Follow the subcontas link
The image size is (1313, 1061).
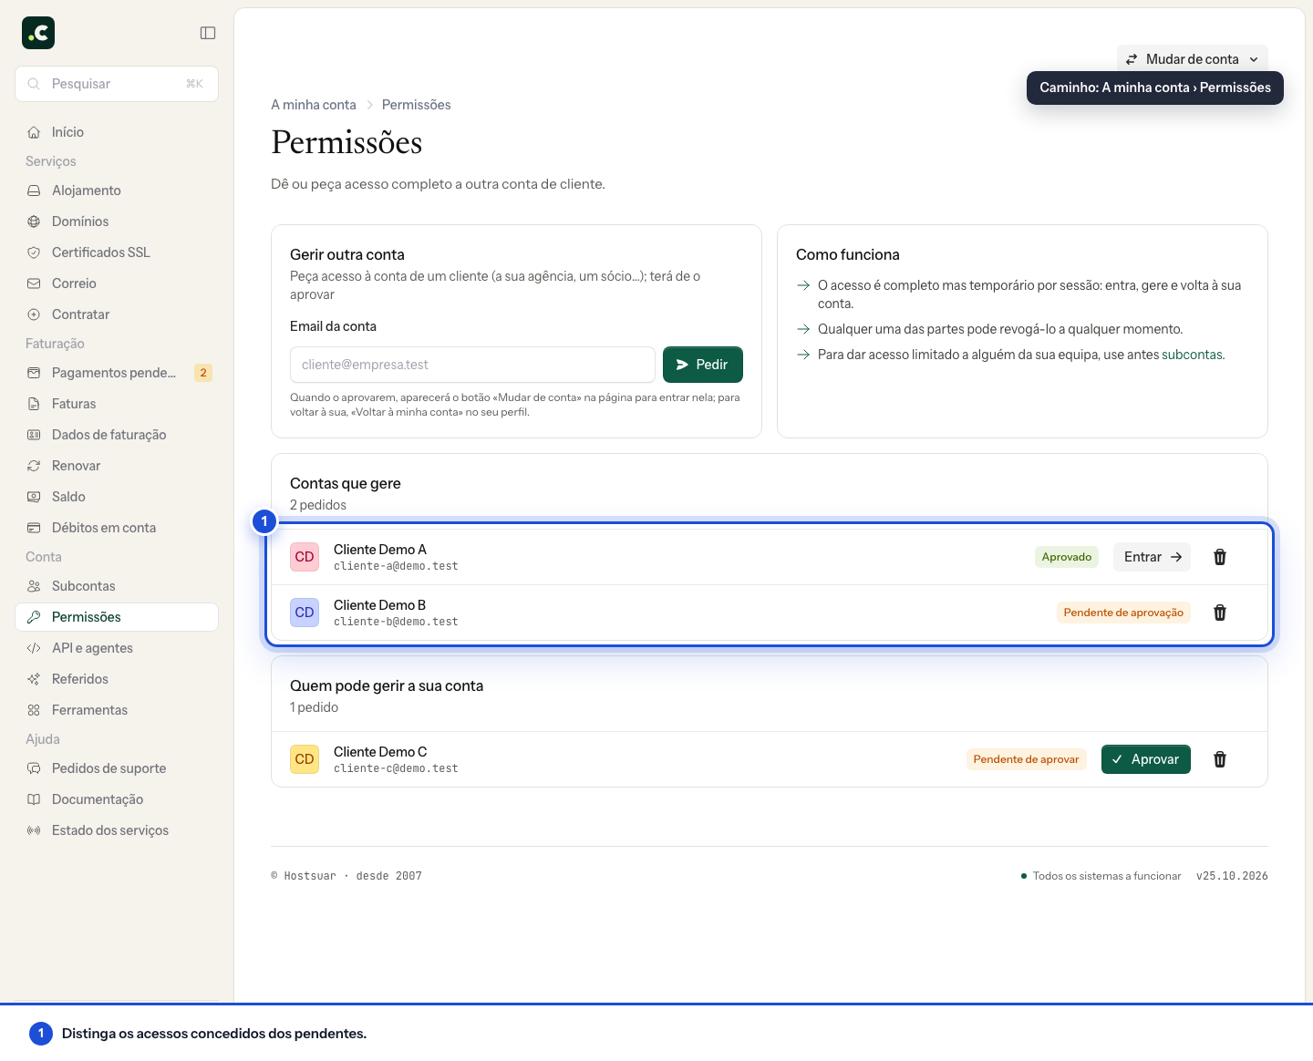tap(1192, 355)
